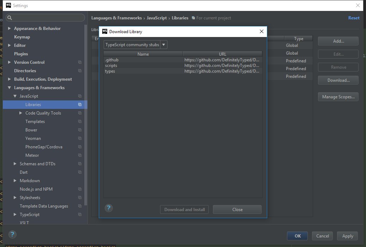Click project-level icon next to TypeScript

pos(80,215)
